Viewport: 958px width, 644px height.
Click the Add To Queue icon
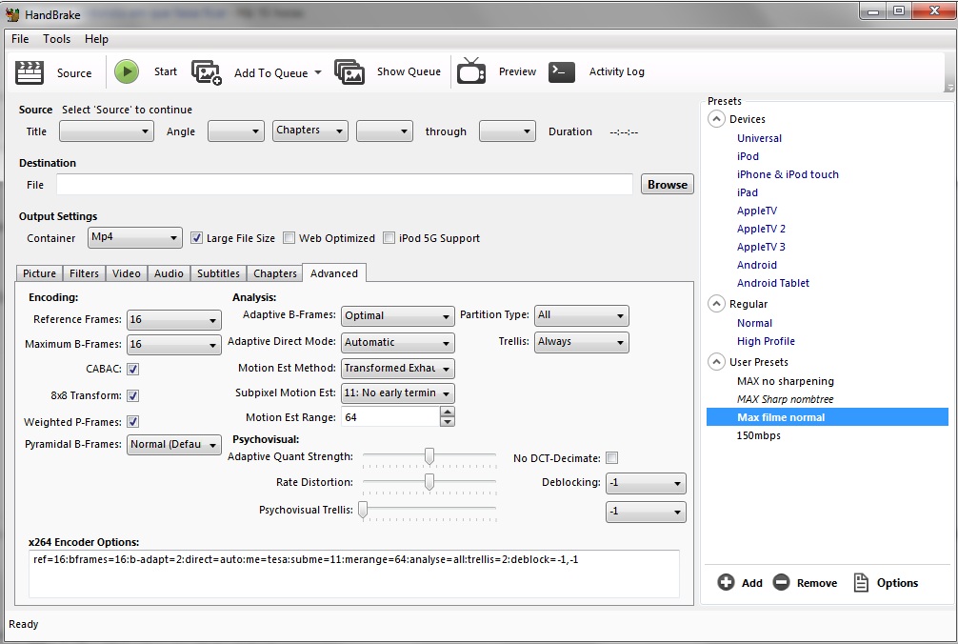pos(207,72)
